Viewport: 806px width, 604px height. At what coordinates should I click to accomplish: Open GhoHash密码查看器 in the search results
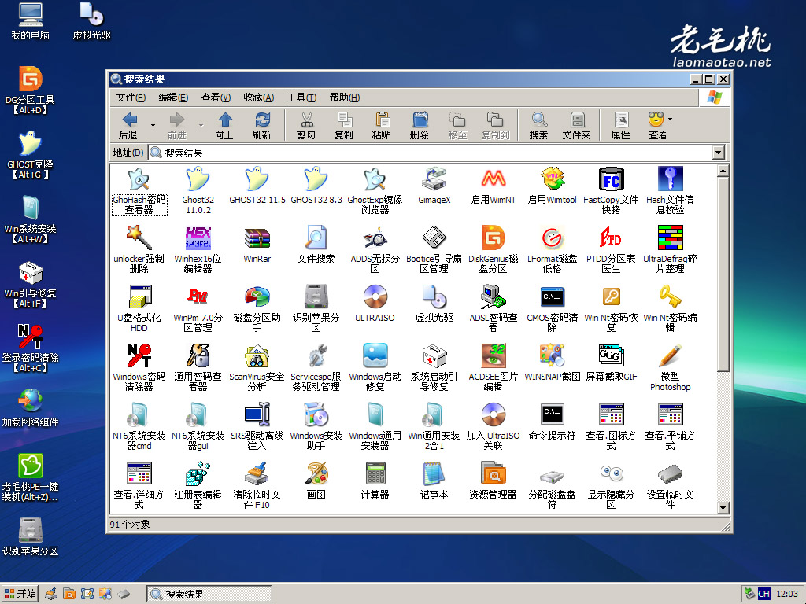139,190
